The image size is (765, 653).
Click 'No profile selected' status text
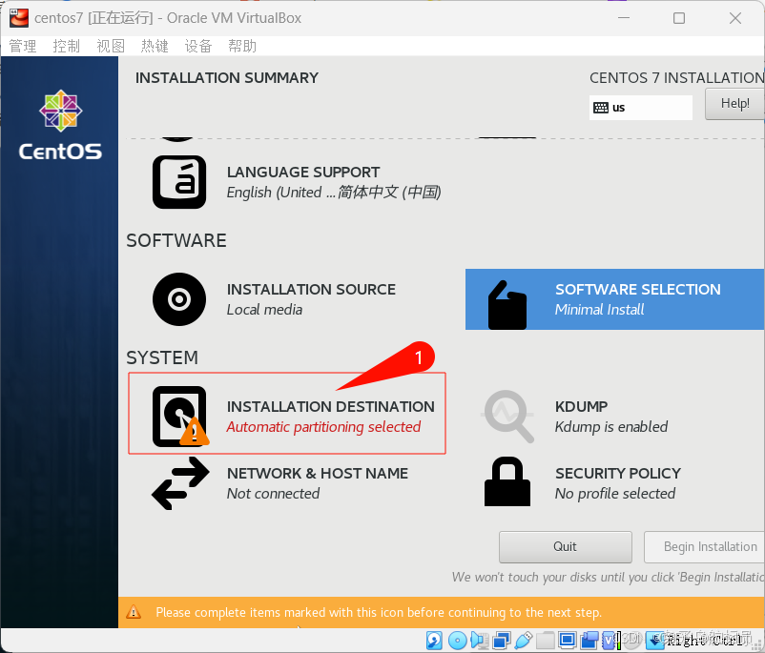point(614,494)
